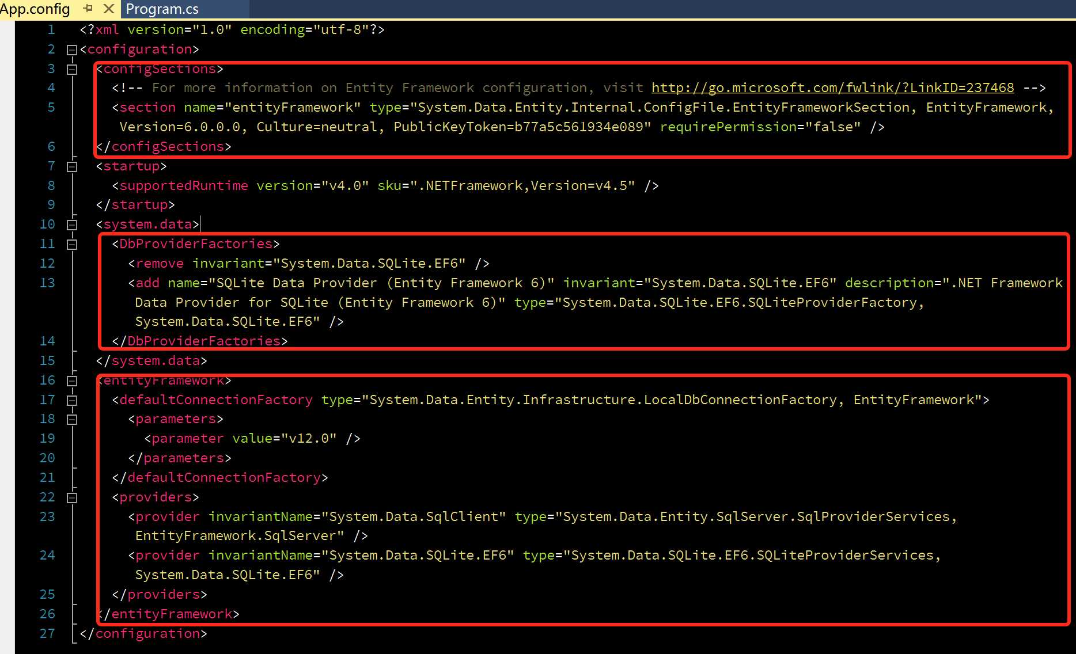Image resolution: width=1076 pixels, height=654 pixels.
Task: Collapse the defaultConnectionFactory node on line 17
Action: coord(72,400)
